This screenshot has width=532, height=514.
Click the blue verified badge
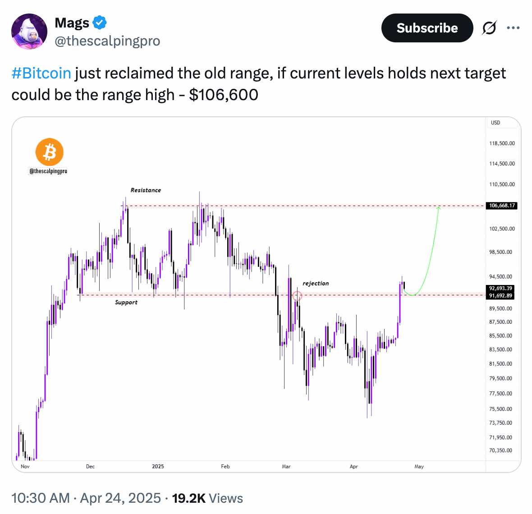(x=100, y=23)
